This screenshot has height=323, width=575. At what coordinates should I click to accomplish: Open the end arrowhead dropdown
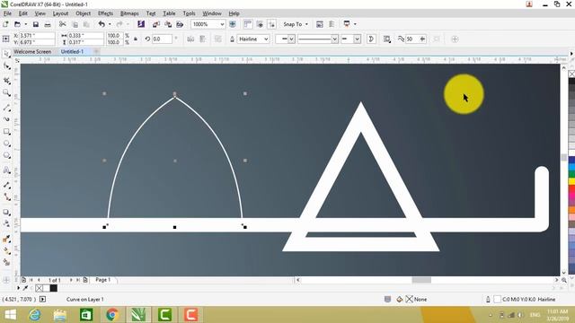tap(358, 39)
